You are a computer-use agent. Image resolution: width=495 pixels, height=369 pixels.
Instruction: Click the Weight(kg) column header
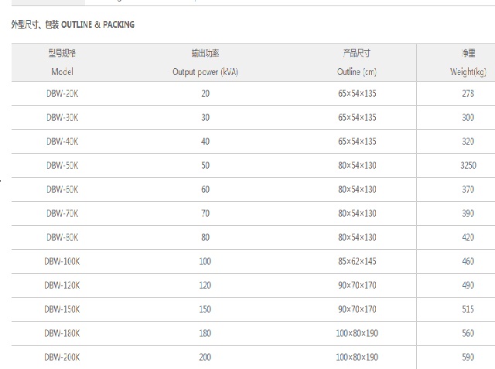coord(468,72)
